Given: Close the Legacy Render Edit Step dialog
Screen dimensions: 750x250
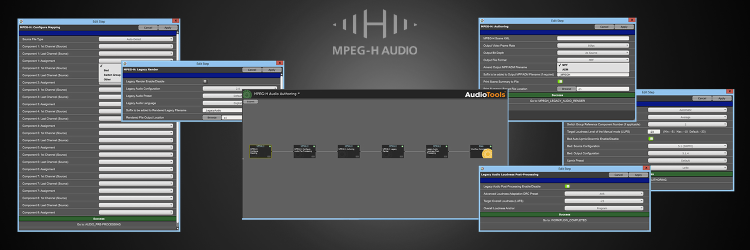Looking at the screenshot, I should [x=280, y=63].
